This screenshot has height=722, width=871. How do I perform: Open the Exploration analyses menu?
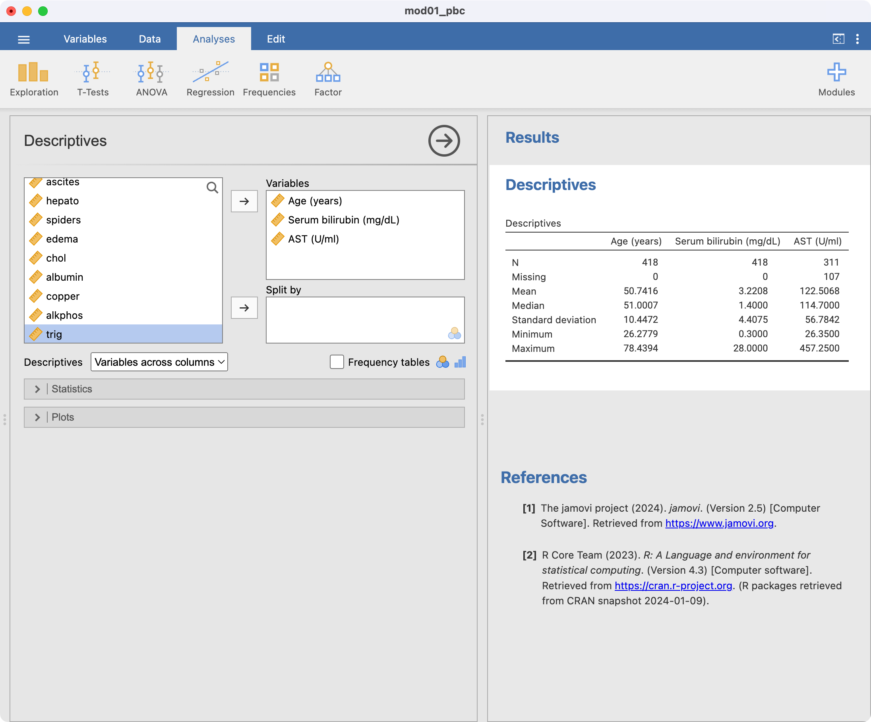34,80
